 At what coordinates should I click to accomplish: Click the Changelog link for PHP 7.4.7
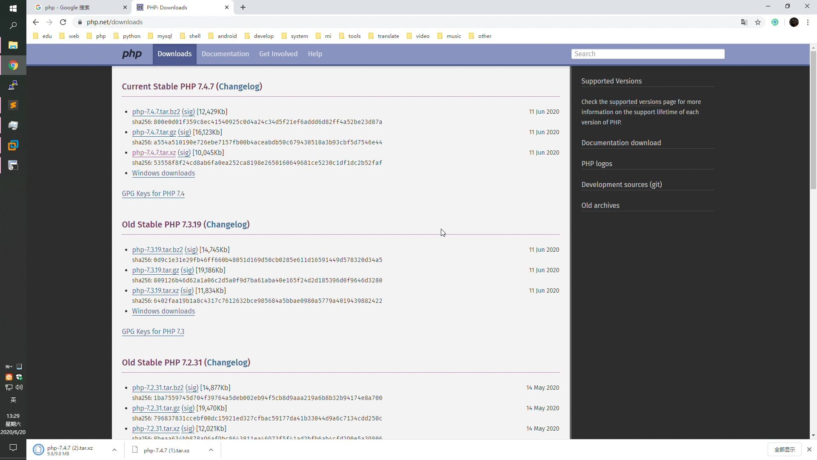pyautogui.click(x=238, y=86)
